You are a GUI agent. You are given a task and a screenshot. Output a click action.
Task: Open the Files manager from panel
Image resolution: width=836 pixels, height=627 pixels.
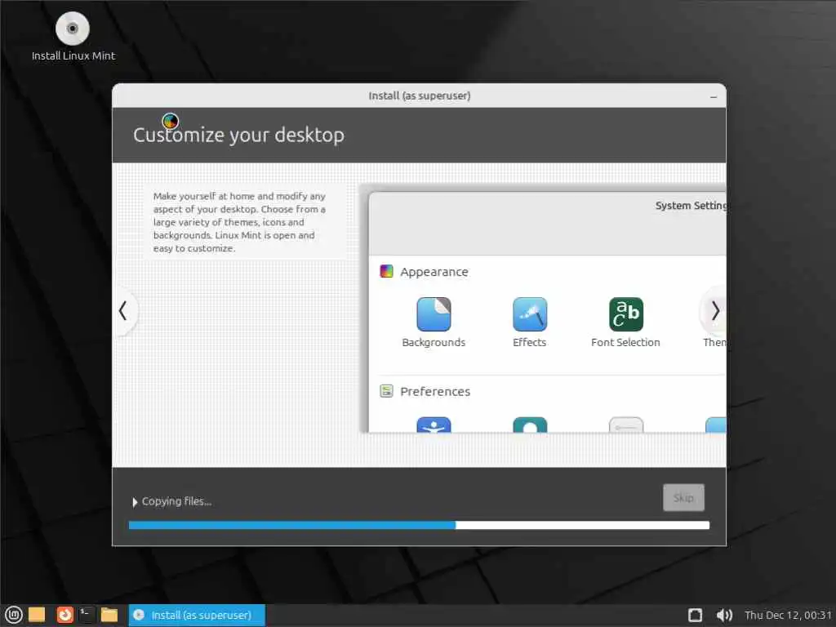pos(109,615)
